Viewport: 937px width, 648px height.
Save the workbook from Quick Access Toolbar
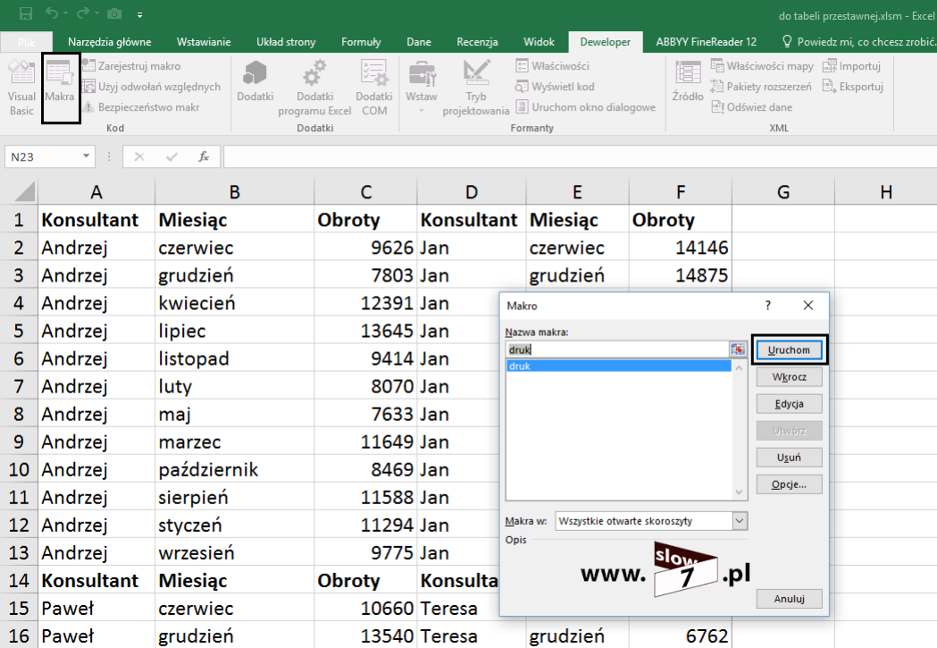[26, 13]
